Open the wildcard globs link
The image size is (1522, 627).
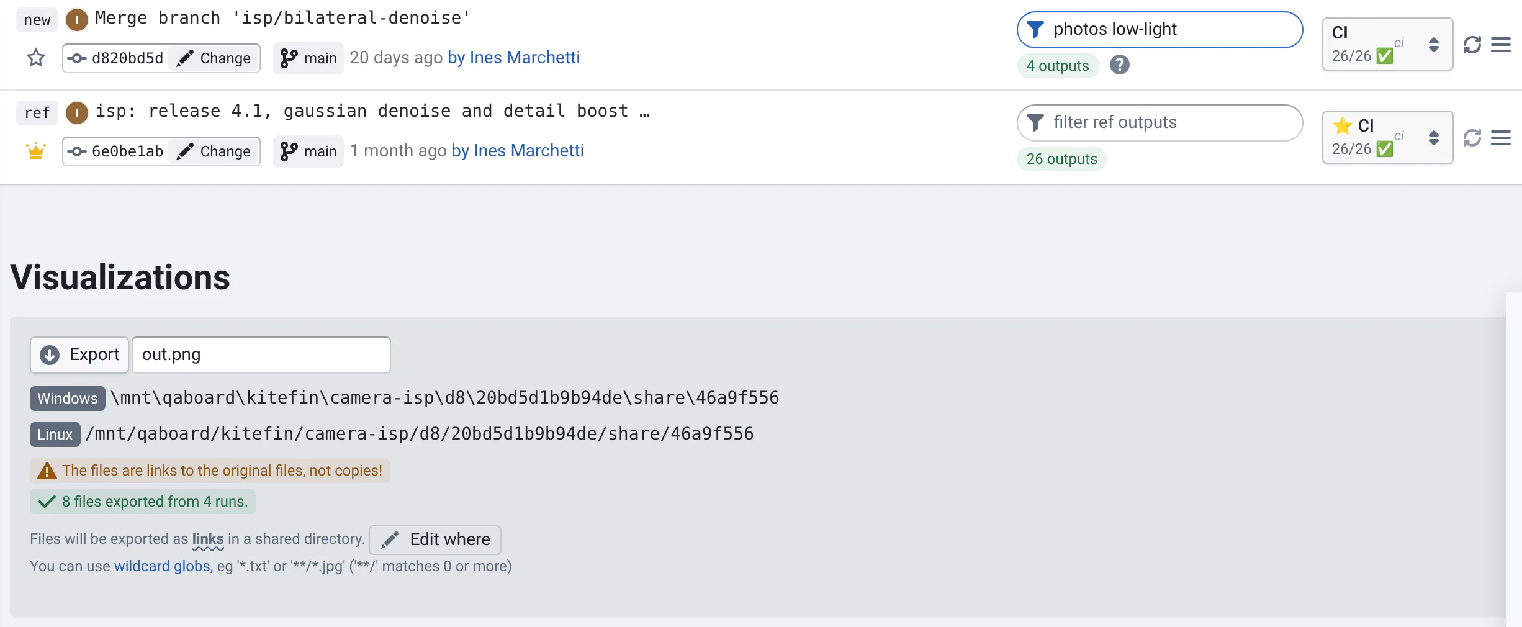tap(162, 566)
